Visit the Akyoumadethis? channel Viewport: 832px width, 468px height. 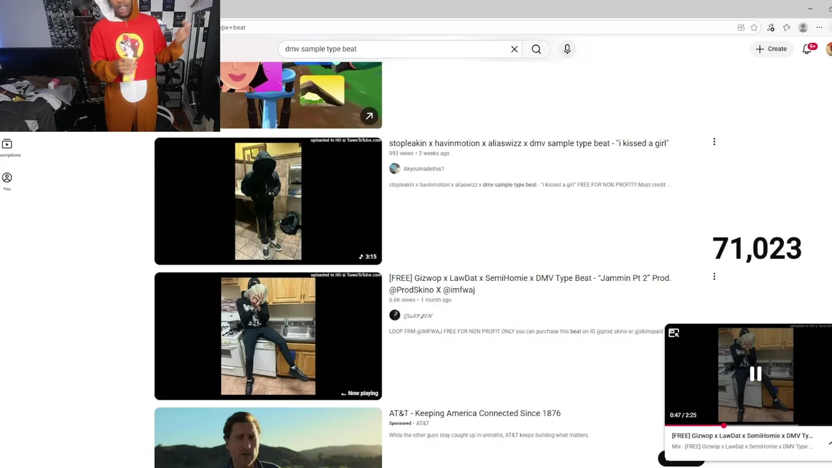(423, 169)
